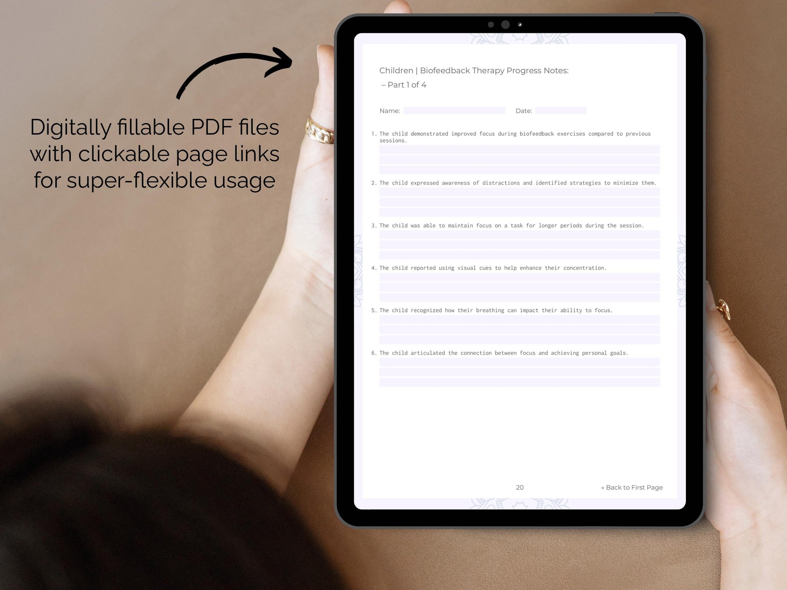Click page number 20 indicator

tap(519, 487)
